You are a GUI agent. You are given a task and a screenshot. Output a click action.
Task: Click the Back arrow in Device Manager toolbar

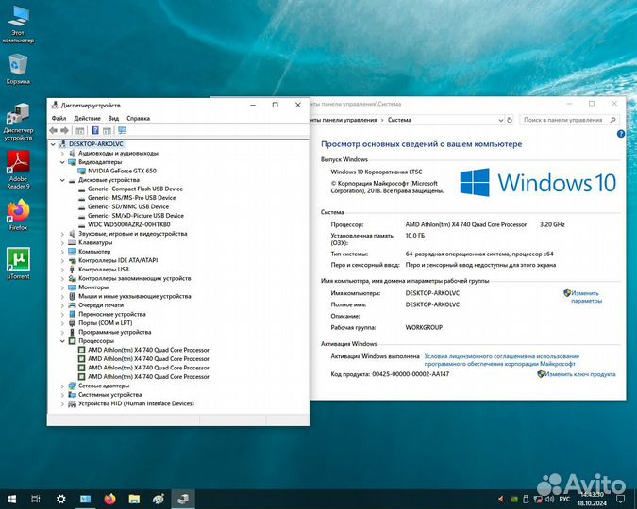pyautogui.click(x=55, y=130)
